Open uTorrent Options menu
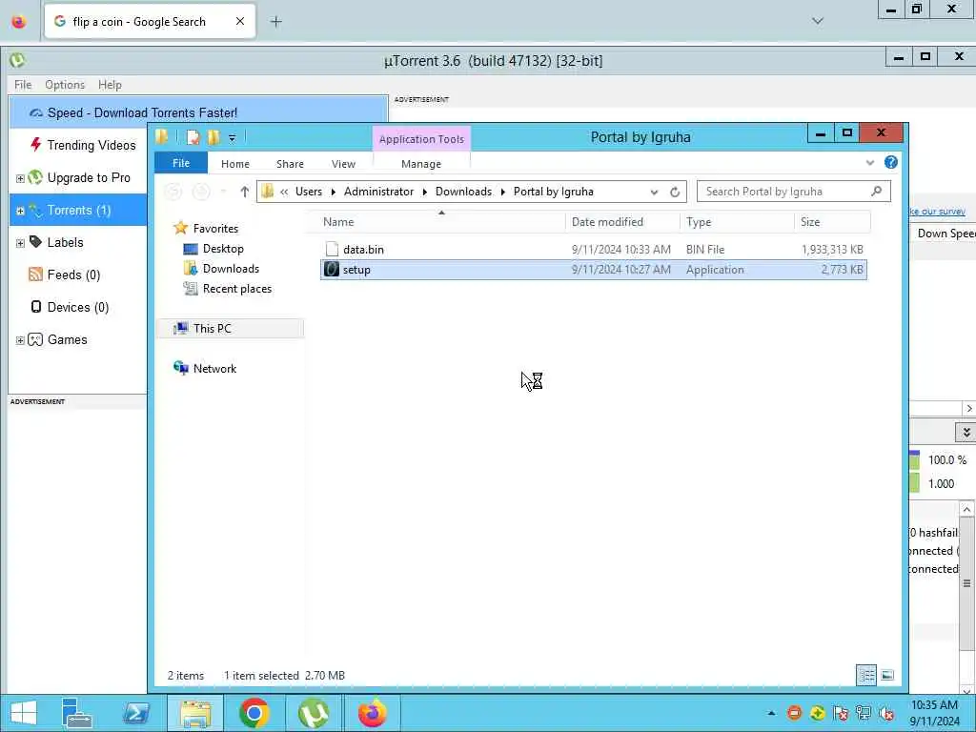The height and width of the screenshot is (732, 976). 65,85
